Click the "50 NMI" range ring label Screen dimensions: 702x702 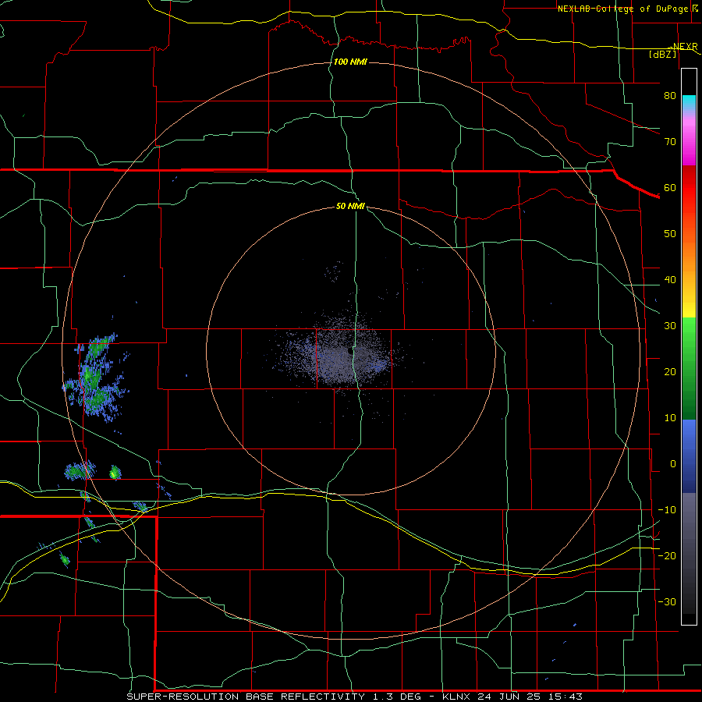[x=350, y=207]
